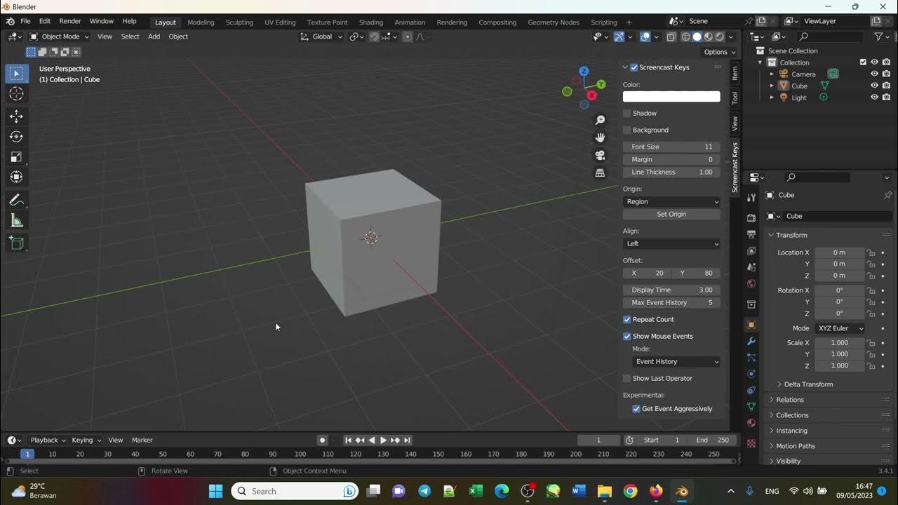Viewport: 898px width, 505px height.
Task: Click the Set Origin button
Action: point(671,214)
